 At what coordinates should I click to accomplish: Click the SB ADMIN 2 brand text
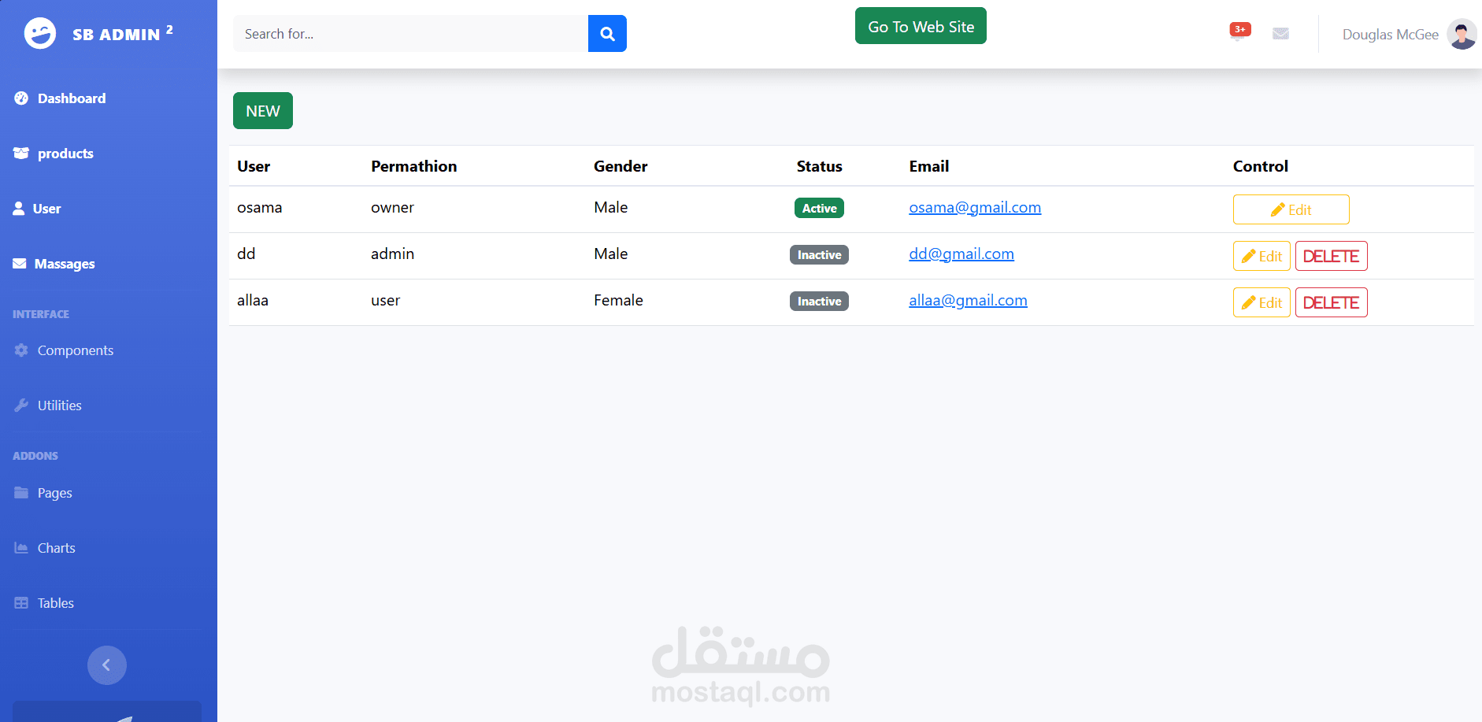[x=123, y=34]
